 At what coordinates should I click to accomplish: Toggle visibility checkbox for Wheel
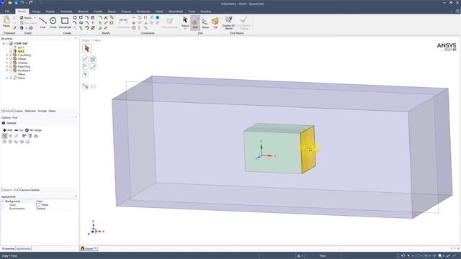click(x=11, y=59)
